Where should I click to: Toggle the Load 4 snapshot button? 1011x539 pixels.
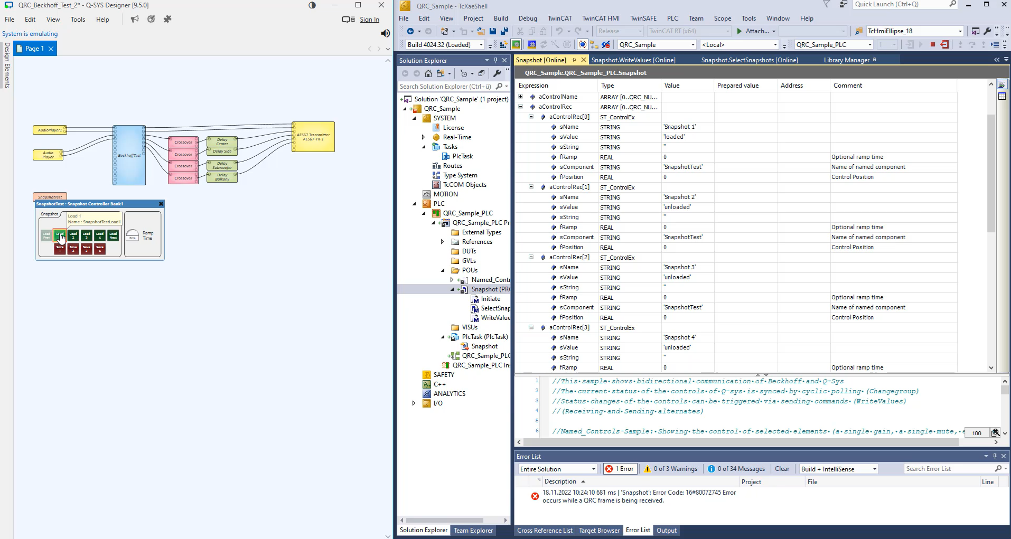pos(100,235)
